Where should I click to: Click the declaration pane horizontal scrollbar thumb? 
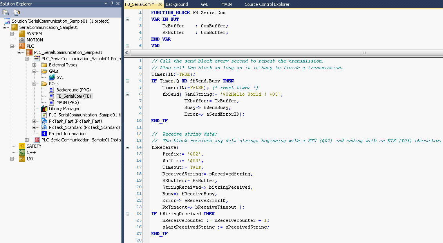pyautogui.click(x=364, y=53)
